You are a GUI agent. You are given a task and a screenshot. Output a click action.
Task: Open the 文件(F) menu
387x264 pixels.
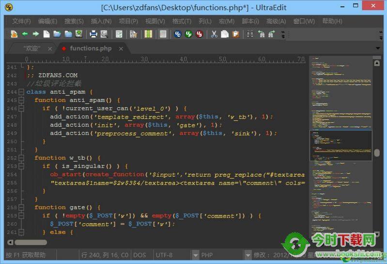(21, 21)
